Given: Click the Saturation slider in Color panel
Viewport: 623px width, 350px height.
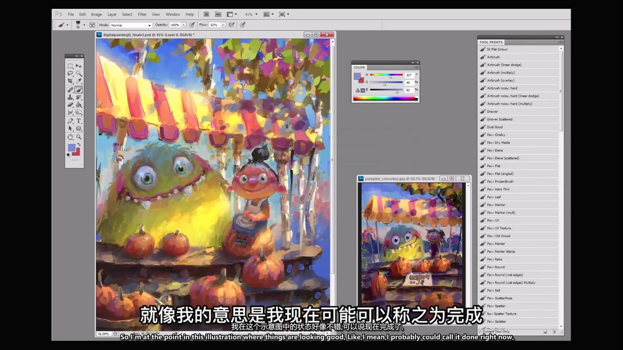Looking at the screenshot, I should (x=386, y=83).
